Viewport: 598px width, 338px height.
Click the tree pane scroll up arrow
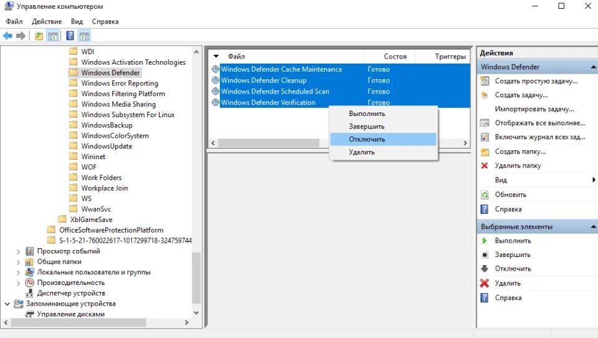196,52
